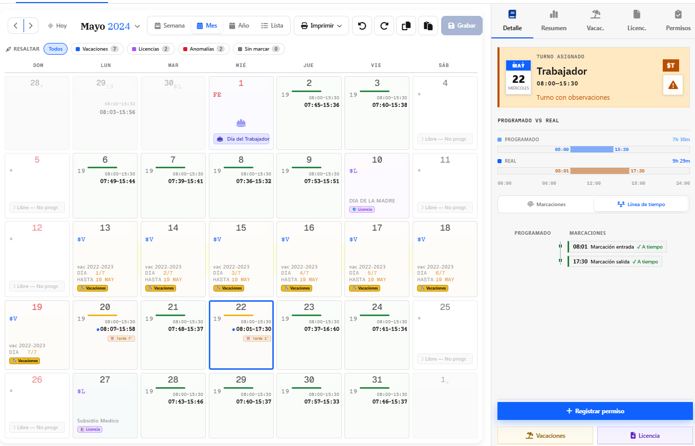Switch to the Semana view

[169, 26]
